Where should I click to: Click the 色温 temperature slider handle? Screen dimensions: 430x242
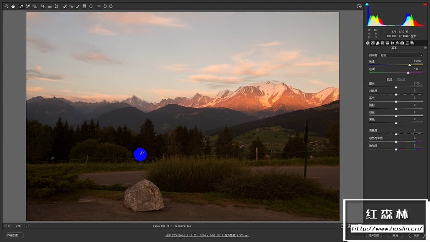tap(410, 65)
